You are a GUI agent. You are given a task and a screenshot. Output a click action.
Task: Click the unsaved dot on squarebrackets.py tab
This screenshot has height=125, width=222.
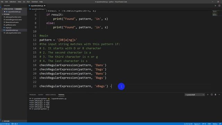(45, 6)
